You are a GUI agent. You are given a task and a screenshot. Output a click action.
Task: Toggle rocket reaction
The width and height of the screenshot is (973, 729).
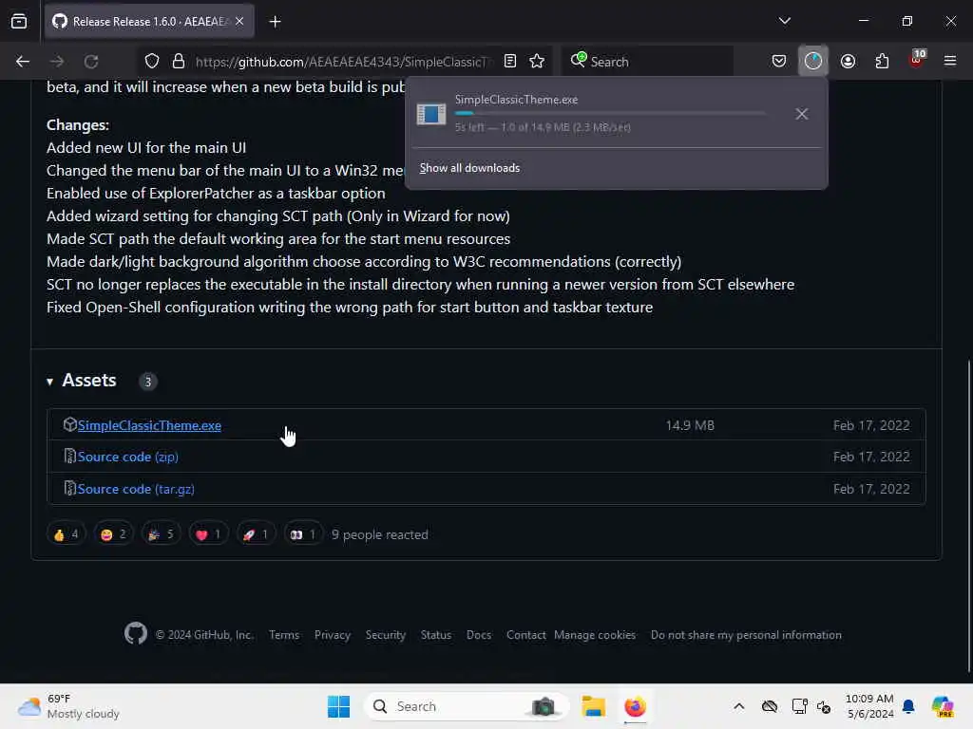256,534
